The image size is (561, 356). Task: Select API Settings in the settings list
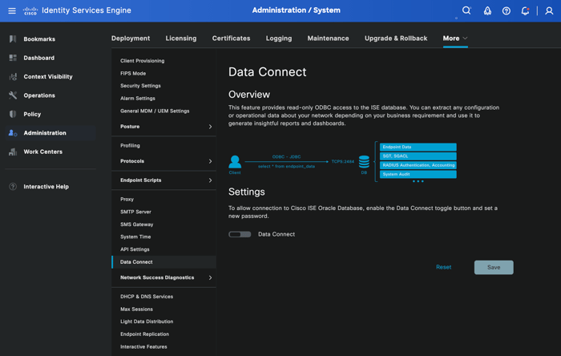(135, 249)
